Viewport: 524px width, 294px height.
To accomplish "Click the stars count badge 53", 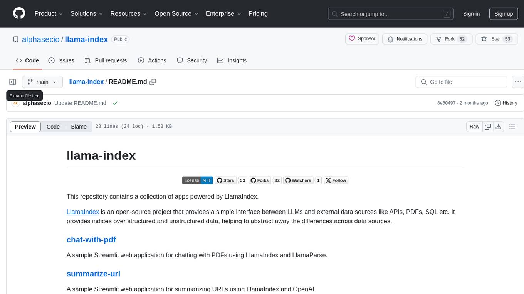I will (x=243, y=180).
